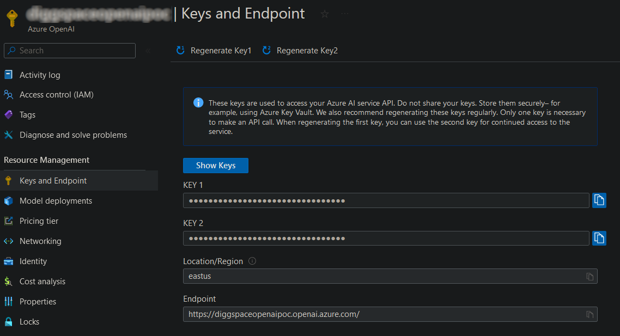Favorite this resource with the star icon
Screen dimensions: 620x336
(324, 14)
